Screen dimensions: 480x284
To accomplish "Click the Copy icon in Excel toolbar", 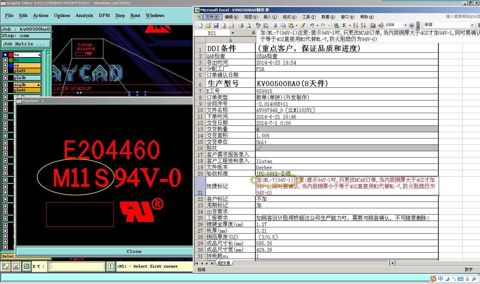I will pyautogui.click(x=283, y=25).
